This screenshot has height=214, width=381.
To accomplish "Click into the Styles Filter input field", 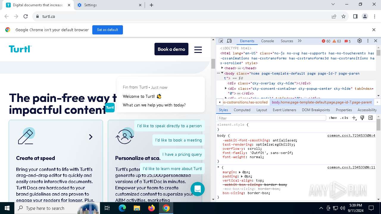I will pos(271,118).
